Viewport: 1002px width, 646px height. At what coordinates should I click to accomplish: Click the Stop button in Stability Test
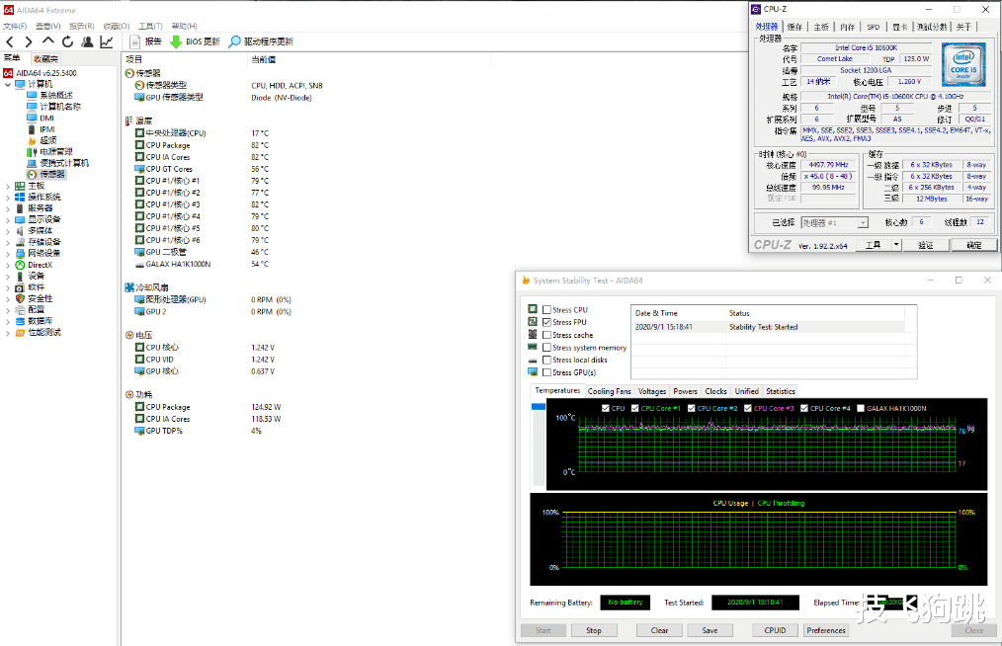(x=594, y=630)
